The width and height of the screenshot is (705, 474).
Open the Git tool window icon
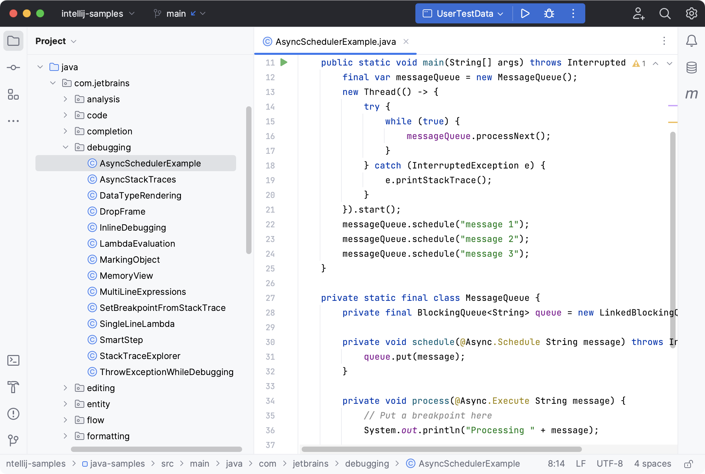point(13,440)
